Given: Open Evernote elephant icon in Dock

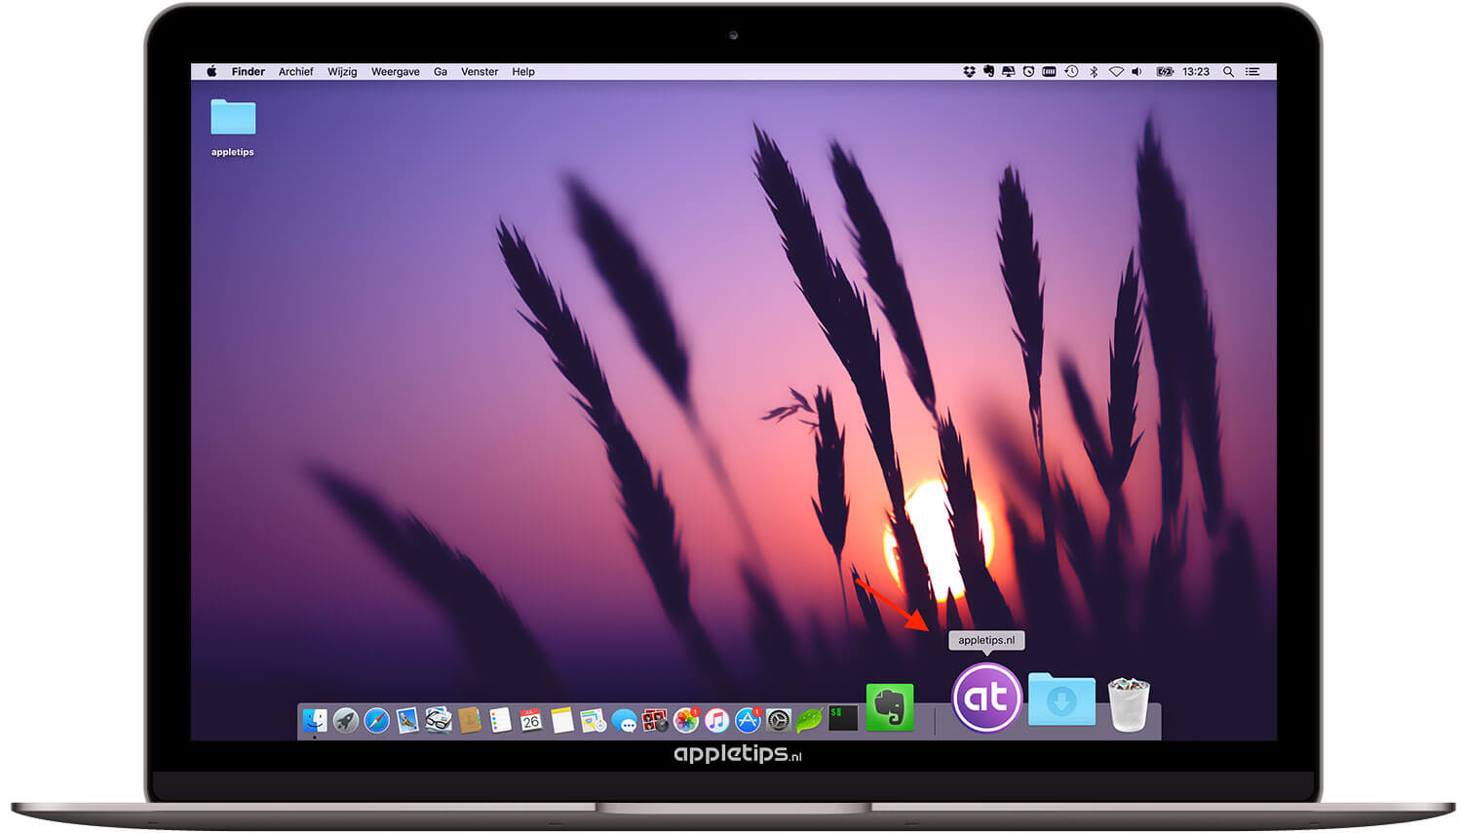Looking at the screenshot, I should [890, 707].
